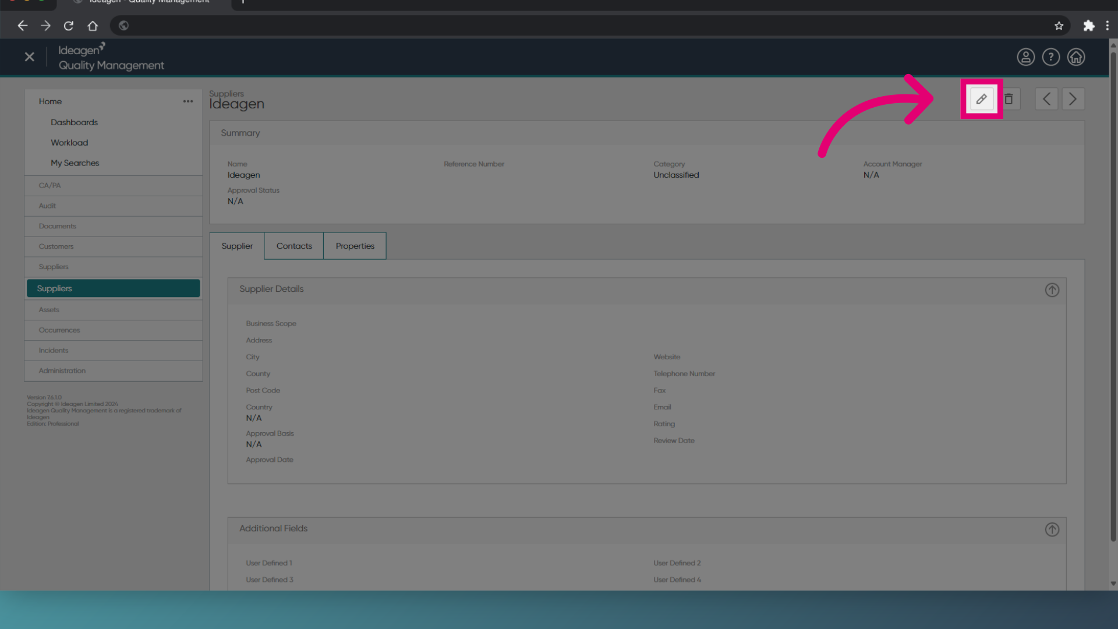Click the Rating field label
Screen dimensions: 1118x629
click(664, 424)
